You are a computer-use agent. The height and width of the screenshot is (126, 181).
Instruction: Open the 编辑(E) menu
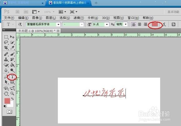coord(23,18)
